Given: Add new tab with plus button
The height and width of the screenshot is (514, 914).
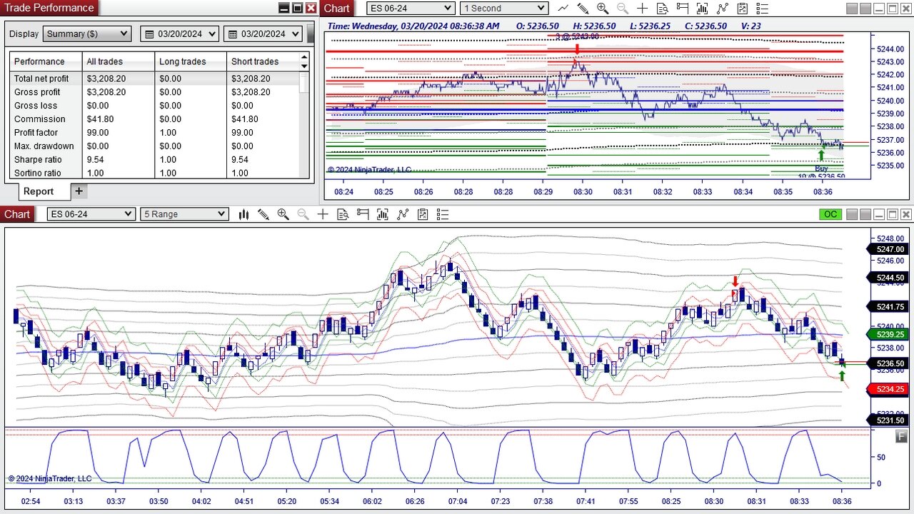Looking at the screenshot, I should click(79, 191).
